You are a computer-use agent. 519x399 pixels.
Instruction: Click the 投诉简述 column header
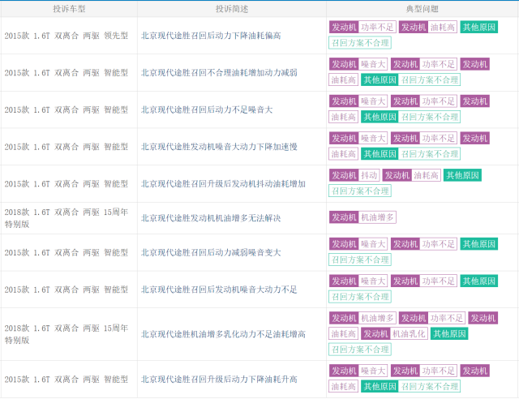coord(232,9)
